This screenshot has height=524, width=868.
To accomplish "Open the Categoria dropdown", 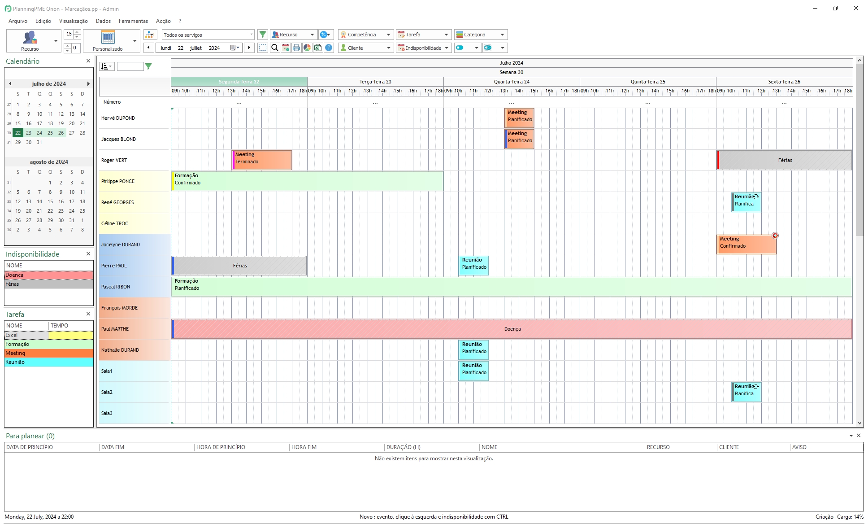I will coord(481,35).
